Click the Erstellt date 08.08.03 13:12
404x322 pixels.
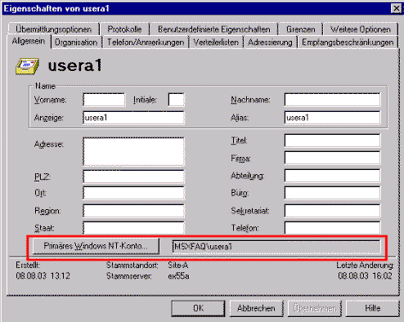(x=43, y=276)
